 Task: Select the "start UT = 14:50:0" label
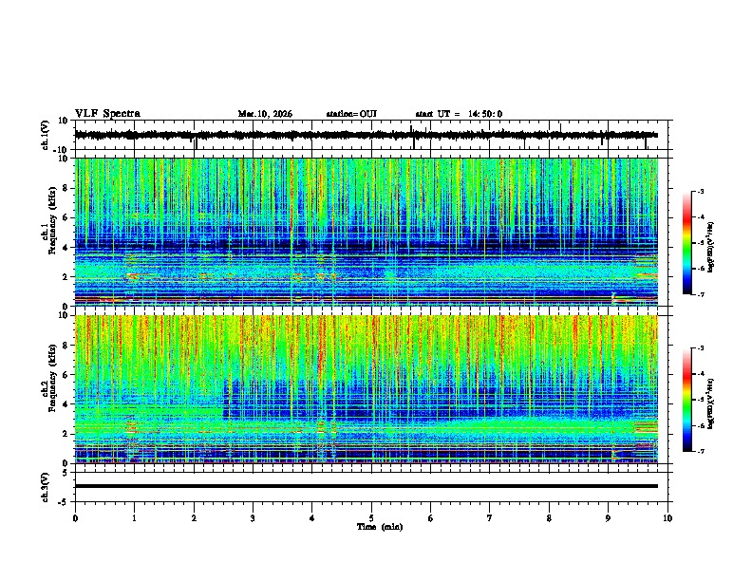pos(459,114)
